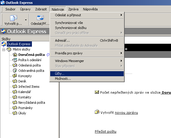The height and width of the screenshot is (138, 171).
Task: Click the envelope icon beside the unread count
Action: (97, 92)
